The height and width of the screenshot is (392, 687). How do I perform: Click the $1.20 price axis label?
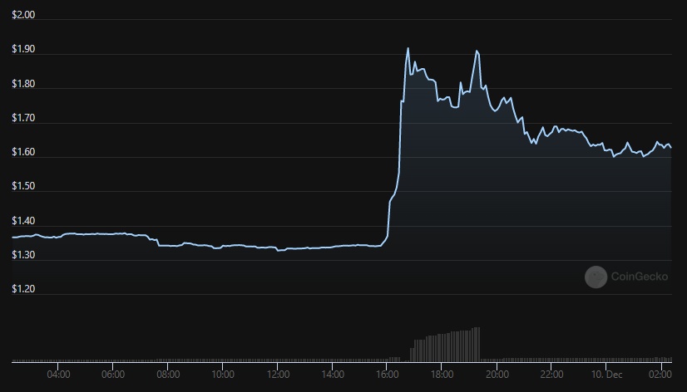[23, 289]
